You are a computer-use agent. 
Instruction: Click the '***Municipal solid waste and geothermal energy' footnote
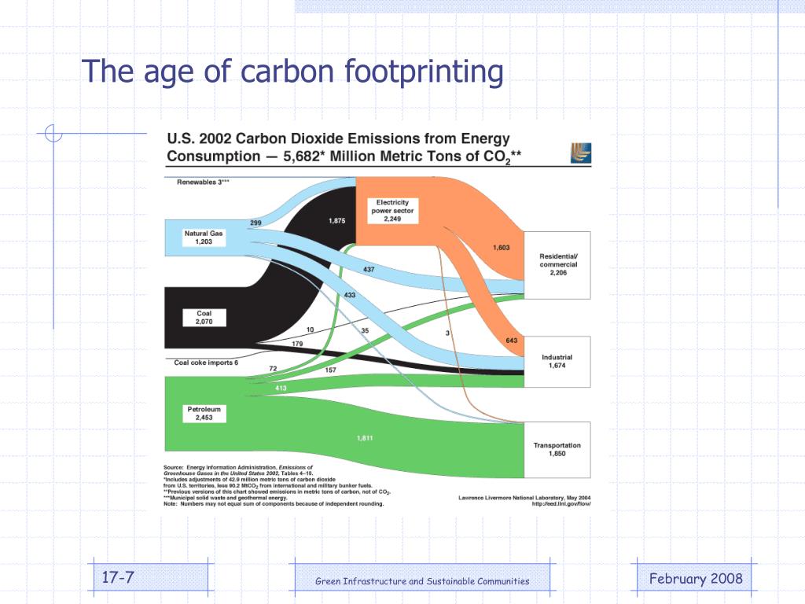click(226, 498)
